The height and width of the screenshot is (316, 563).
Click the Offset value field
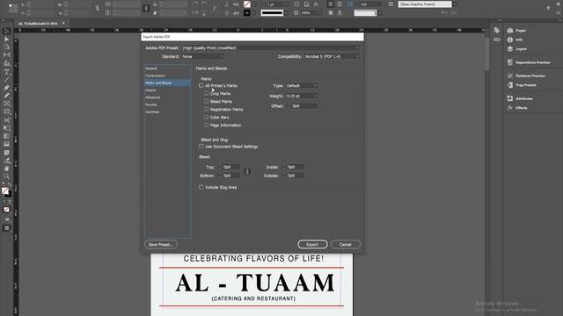tap(304, 106)
